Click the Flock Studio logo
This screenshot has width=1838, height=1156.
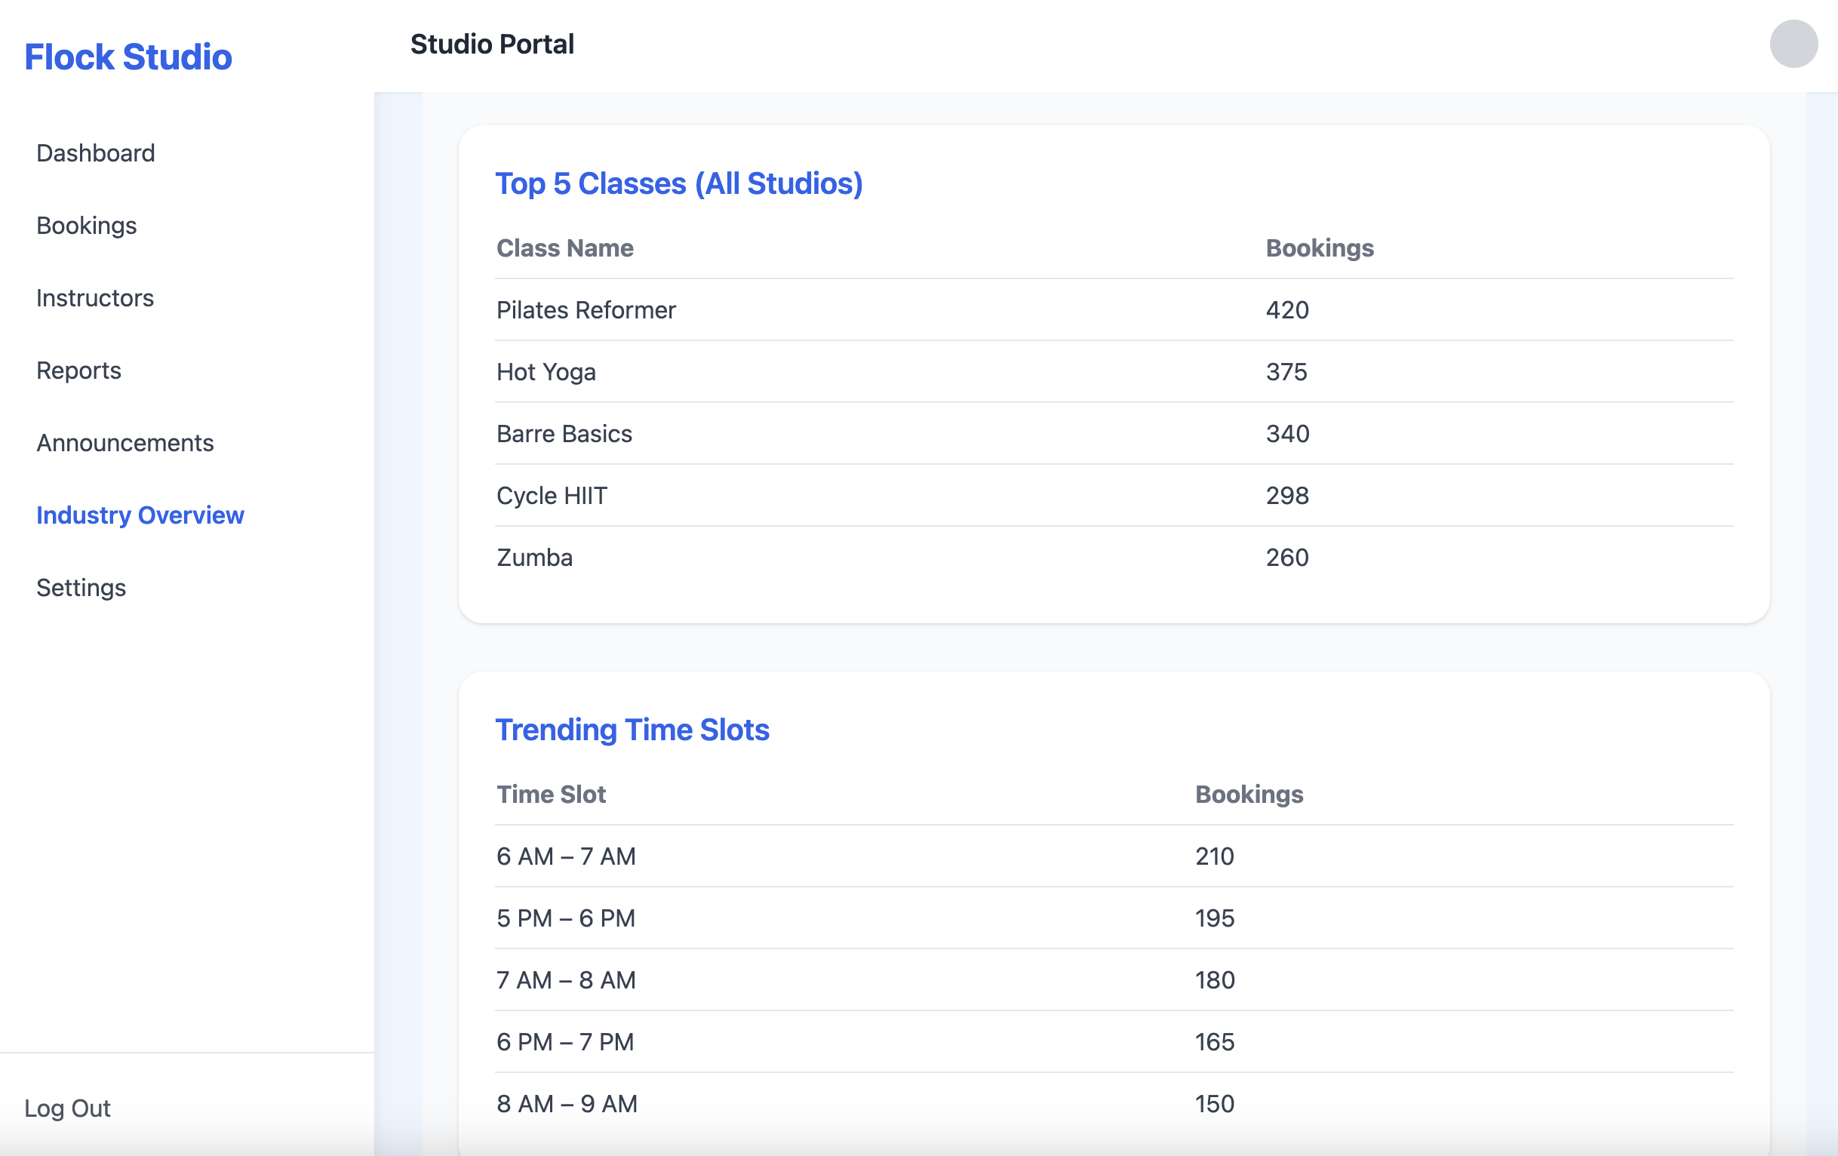coord(128,56)
